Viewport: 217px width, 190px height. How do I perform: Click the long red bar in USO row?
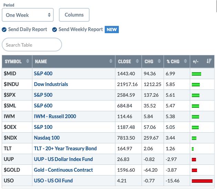pyautogui.click(x=202, y=181)
